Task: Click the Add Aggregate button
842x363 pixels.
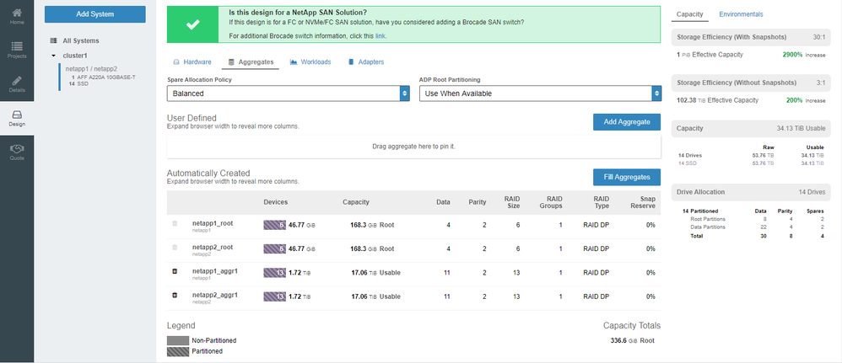Action: 626,122
